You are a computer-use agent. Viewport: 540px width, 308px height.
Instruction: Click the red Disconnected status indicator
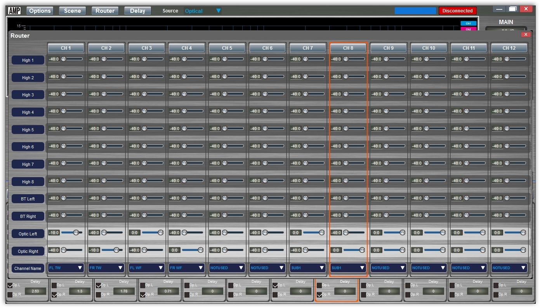point(457,11)
